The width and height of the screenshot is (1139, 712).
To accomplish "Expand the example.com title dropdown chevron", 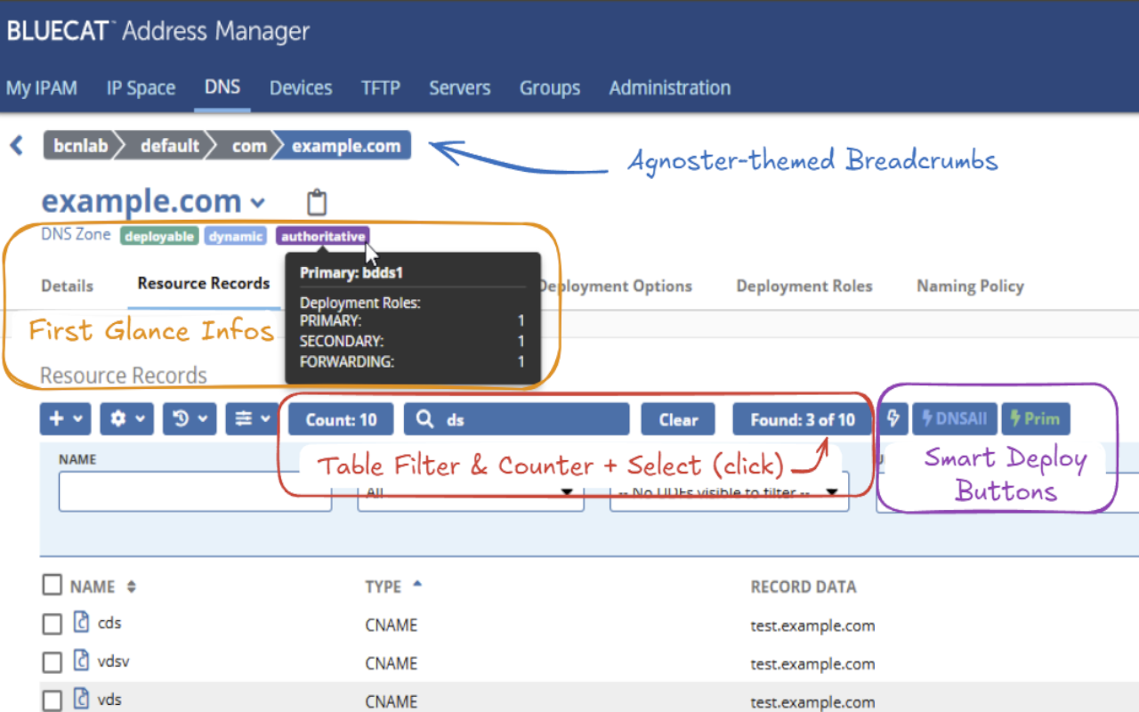I will [x=257, y=202].
